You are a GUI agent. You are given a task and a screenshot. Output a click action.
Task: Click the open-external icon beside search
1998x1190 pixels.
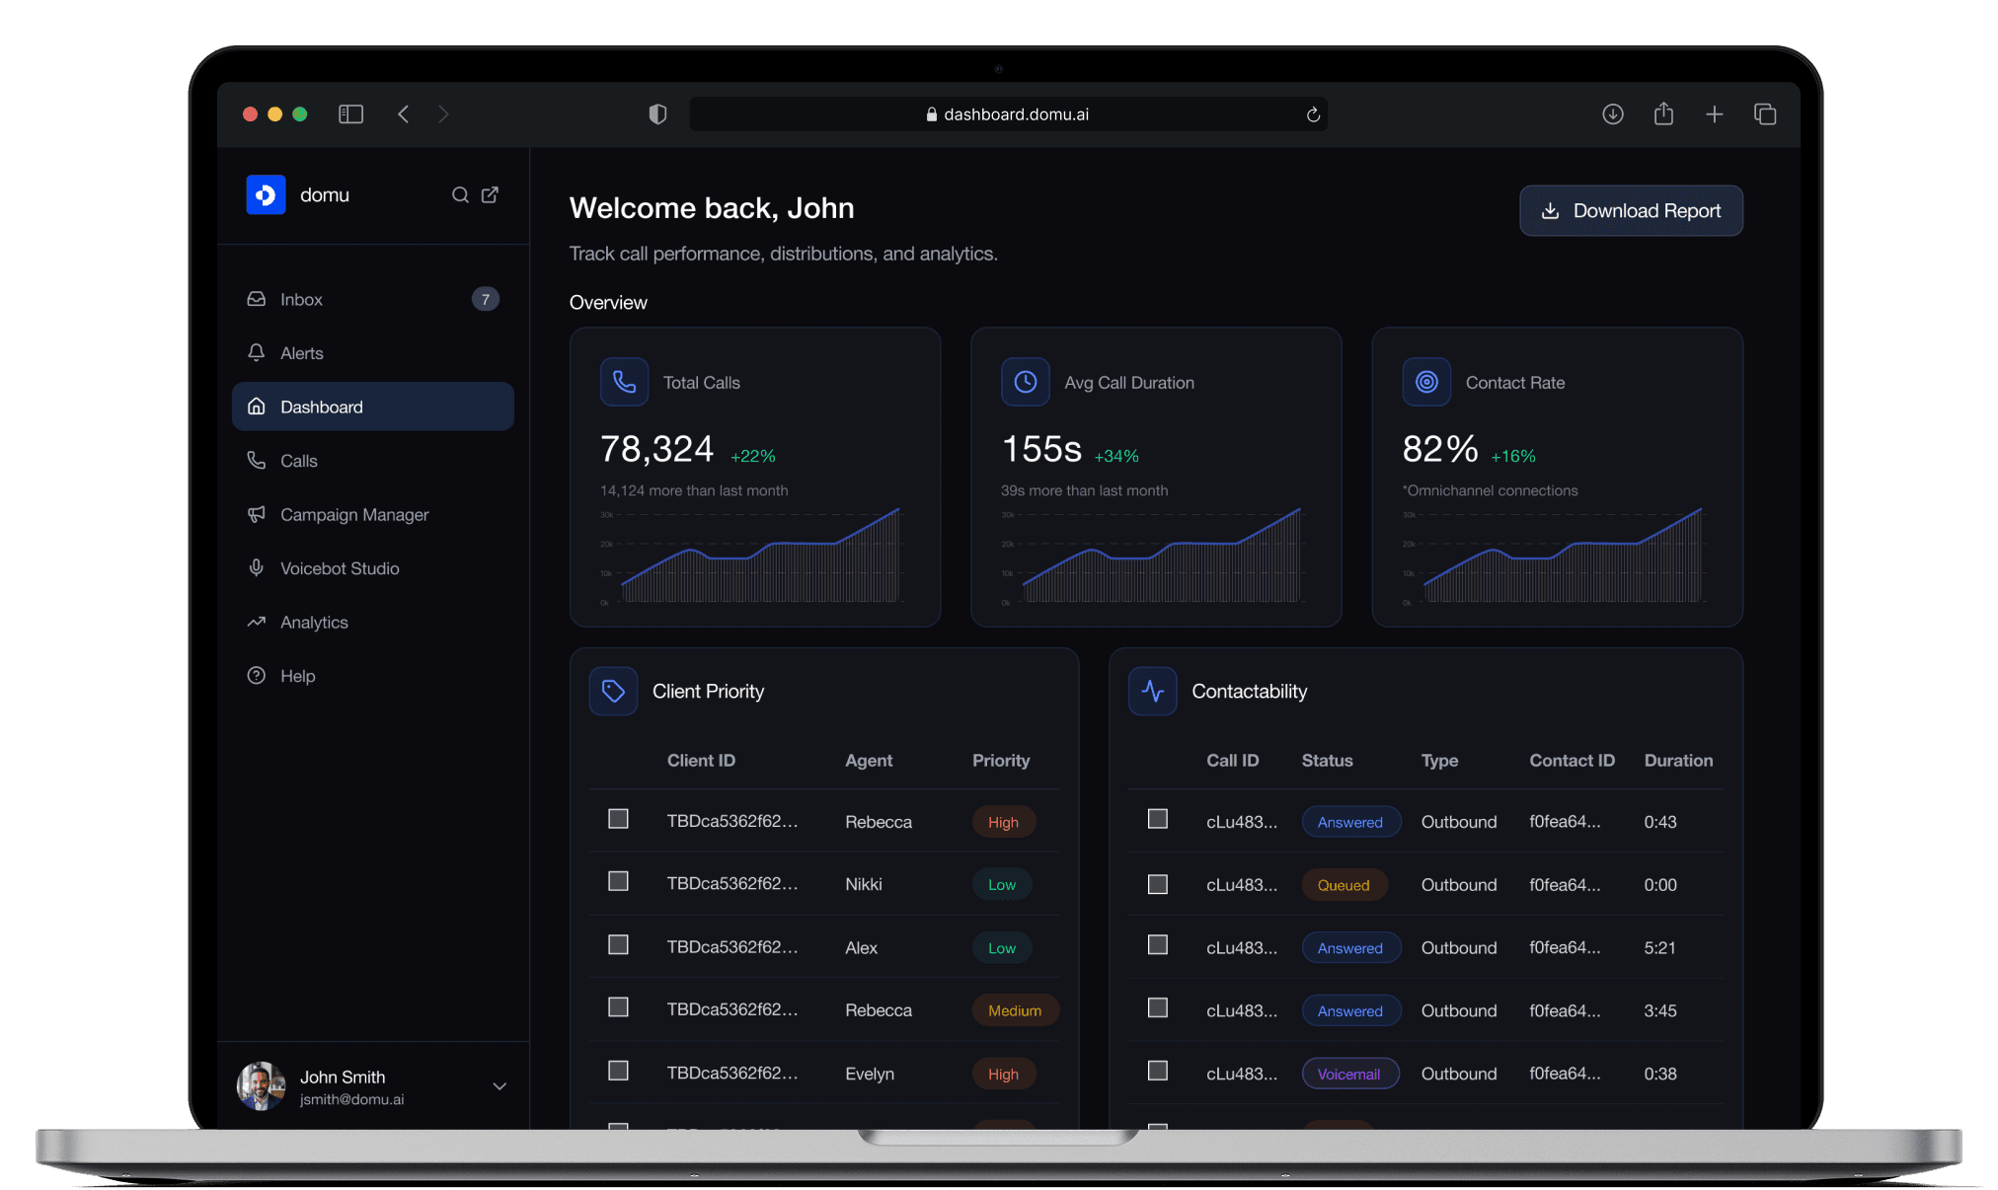[490, 195]
